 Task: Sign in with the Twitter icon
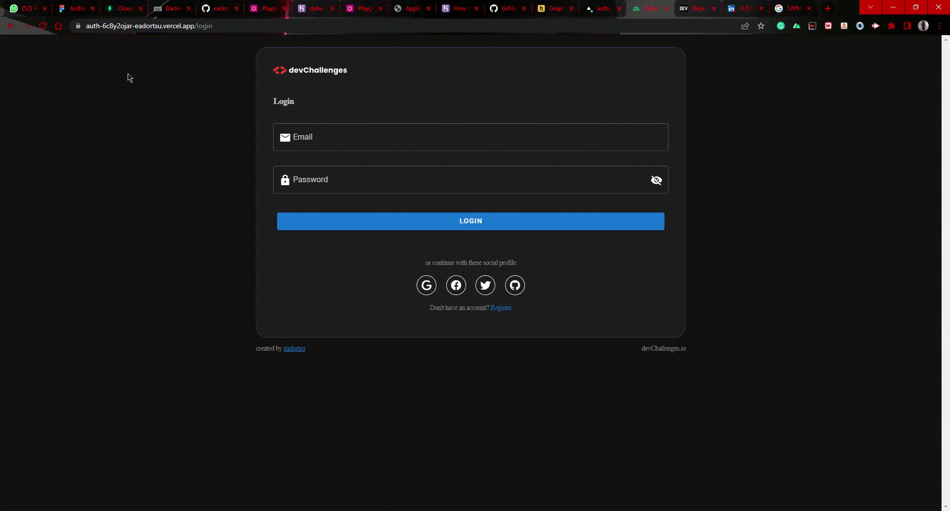(x=485, y=285)
